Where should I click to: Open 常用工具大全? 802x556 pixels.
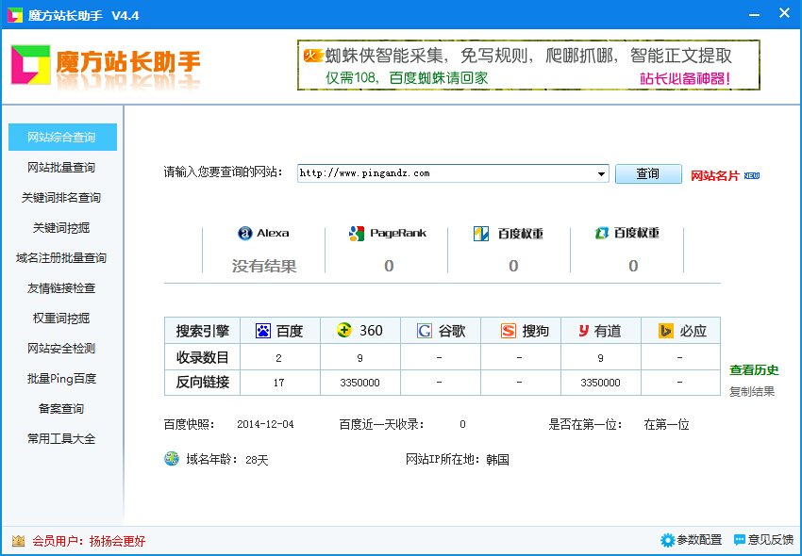click(x=61, y=438)
